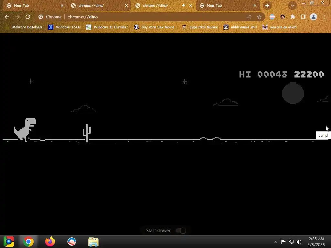Image resolution: width=331 pixels, height=248 pixels.
Task: Expand the tab search chevron
Action: (x=292, y=6)
